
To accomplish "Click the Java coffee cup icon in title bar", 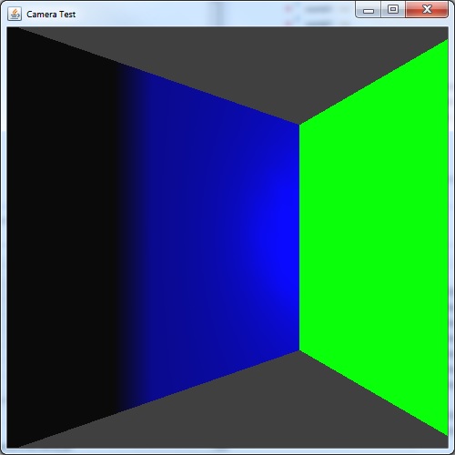I will coord(15,14).
